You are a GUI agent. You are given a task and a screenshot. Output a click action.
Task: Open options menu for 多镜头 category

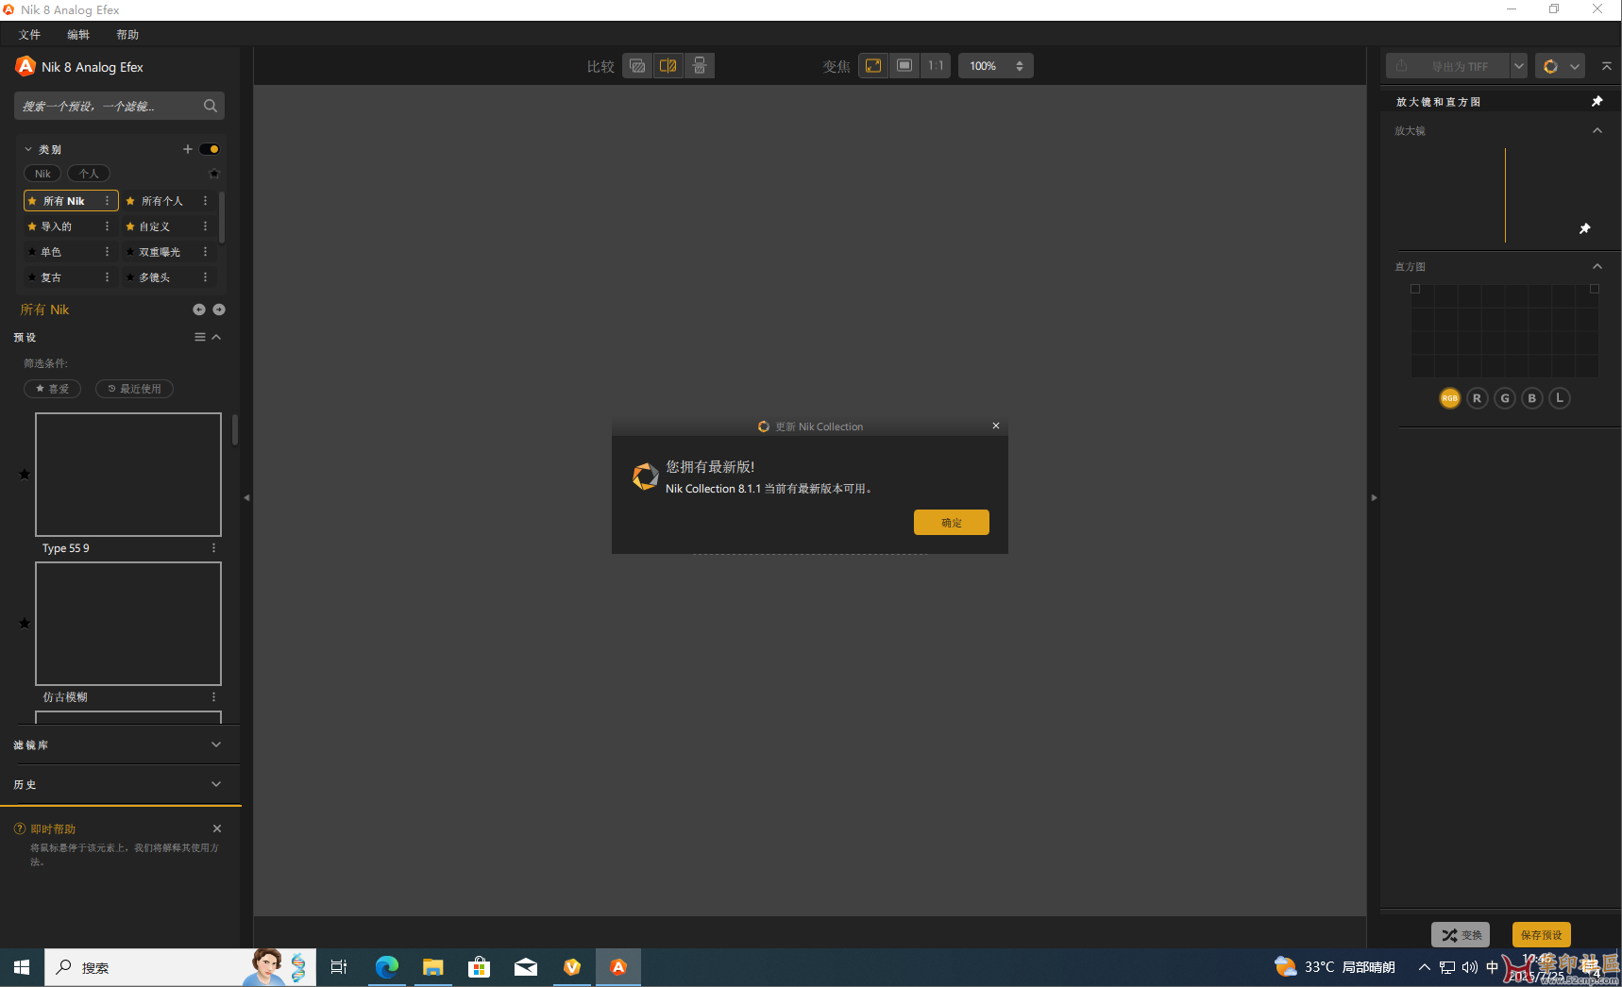[x=205, y=277]
